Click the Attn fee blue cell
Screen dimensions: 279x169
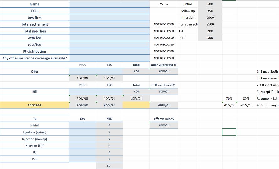point(109,38)
